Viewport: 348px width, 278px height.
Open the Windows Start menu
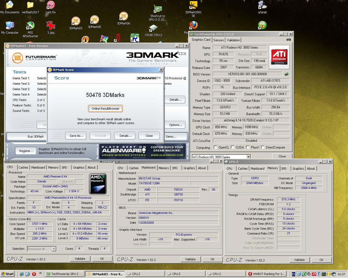click(8, 274)
